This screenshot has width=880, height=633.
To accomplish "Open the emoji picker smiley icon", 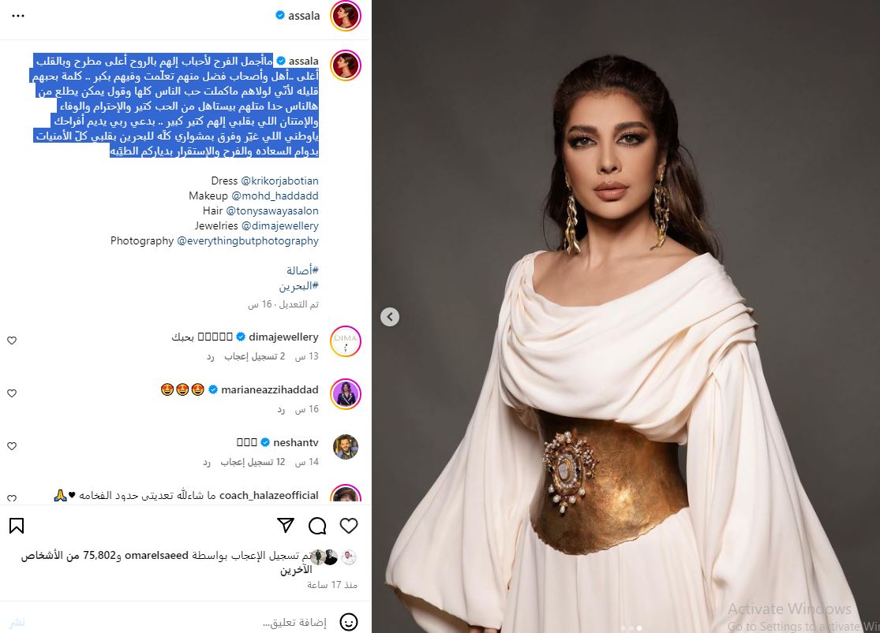I will coord(349,622).
